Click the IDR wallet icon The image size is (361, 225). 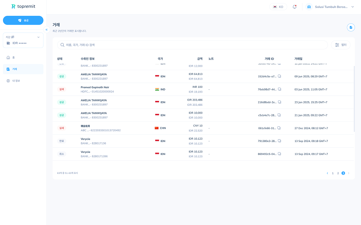pos(8,43)
